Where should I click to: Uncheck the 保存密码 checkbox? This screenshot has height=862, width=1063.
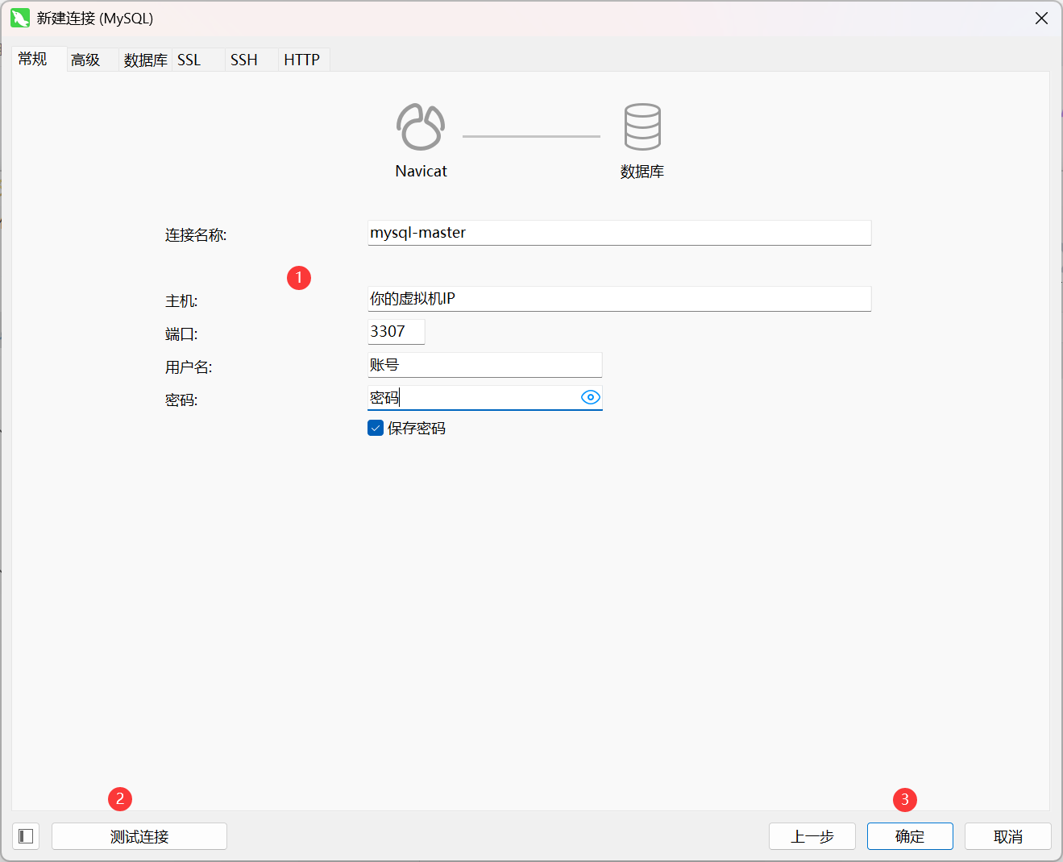tap(375, 428)
